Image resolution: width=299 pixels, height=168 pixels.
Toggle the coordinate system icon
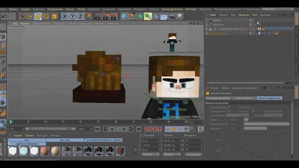pyautogui.click(x=89, y=16)
